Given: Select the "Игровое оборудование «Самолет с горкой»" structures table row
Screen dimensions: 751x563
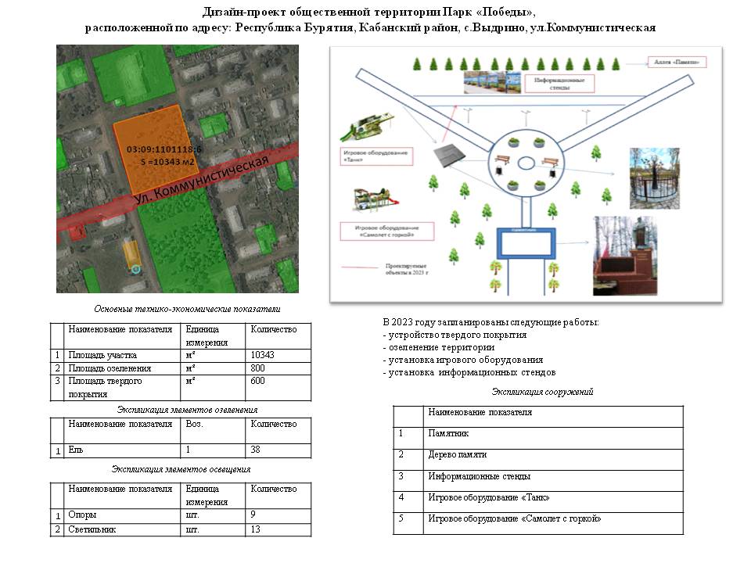Looking at the screenshot, I should tap(538, 523).
